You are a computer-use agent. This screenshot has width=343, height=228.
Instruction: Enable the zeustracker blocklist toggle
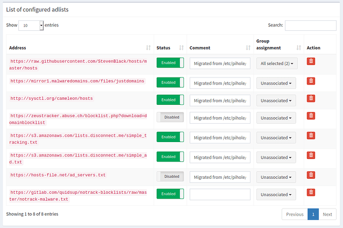170,117
